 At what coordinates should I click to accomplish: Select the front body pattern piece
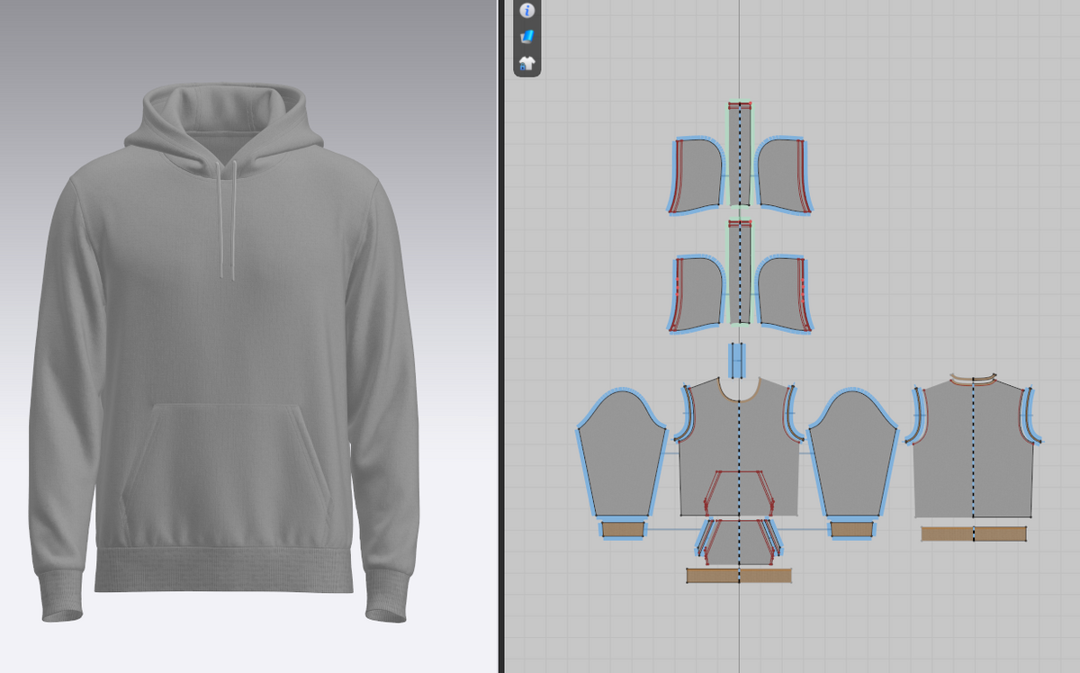pos(739,445)
